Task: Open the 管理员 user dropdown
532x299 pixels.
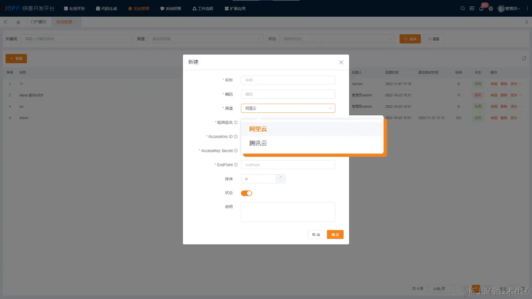Action: point(509,8)
